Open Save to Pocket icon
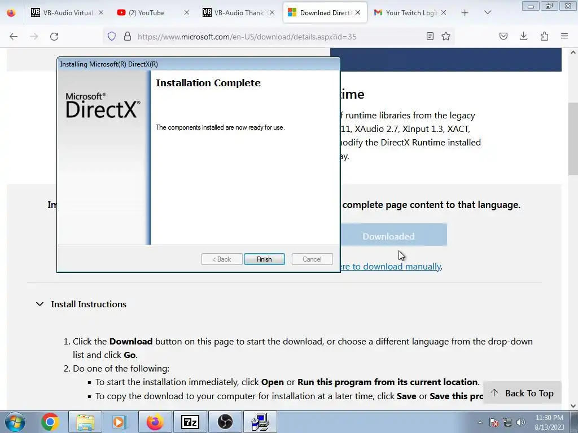The width and height of the screenshot is (578, 433). 503,36
